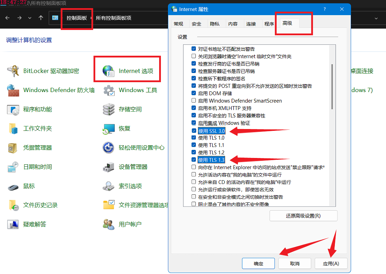Open the Internet 选项 globe icon
386x274 pixels.
click(x=108, y=71)
